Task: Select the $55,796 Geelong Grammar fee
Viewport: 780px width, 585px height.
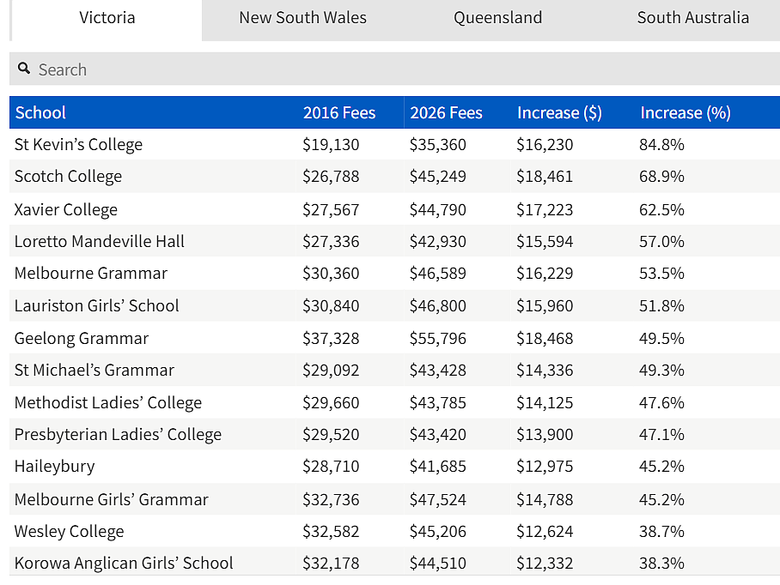Action: click(x=438, y=338)
